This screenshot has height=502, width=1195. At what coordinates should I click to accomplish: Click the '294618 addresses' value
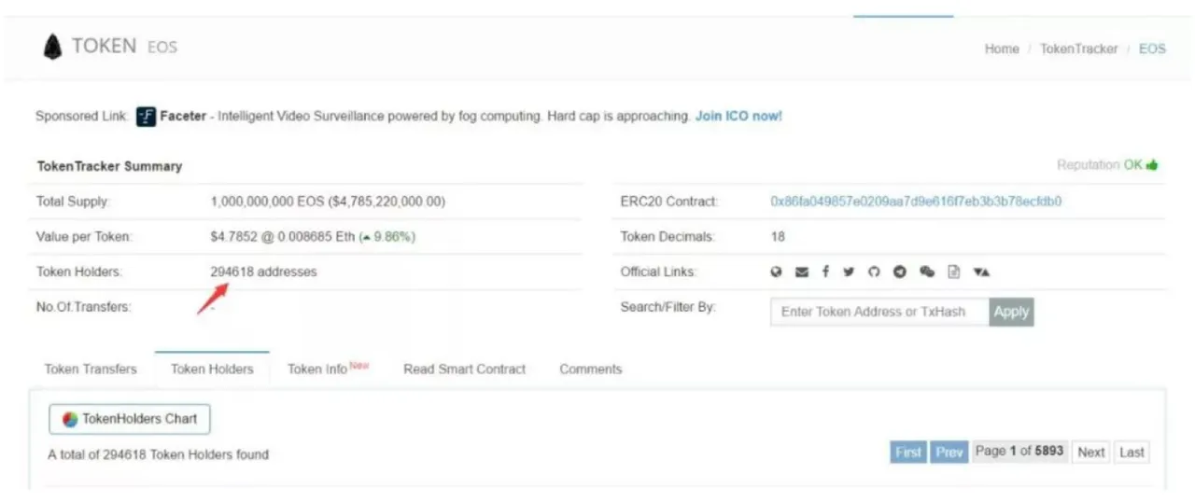tap(263, 272)
